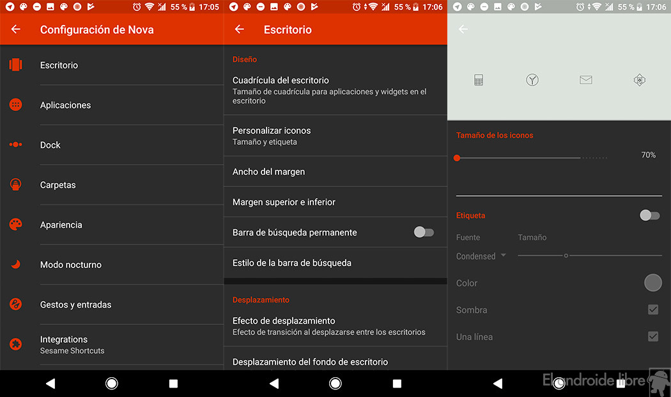Open Efecto de desplazamiento option
Image resolution: width=671 pixels, height=397 pixels.
[335, 326]
